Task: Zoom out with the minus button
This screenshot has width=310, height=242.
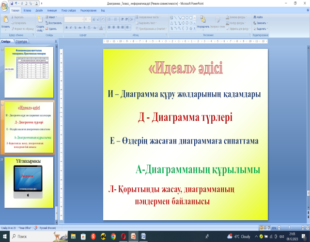Action: pyautogui.click(x=279, y=228)
